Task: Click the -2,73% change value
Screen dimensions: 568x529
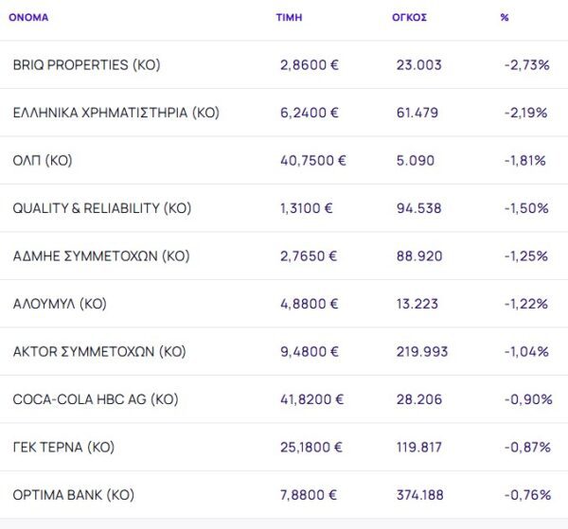Action: click(526, 65)
